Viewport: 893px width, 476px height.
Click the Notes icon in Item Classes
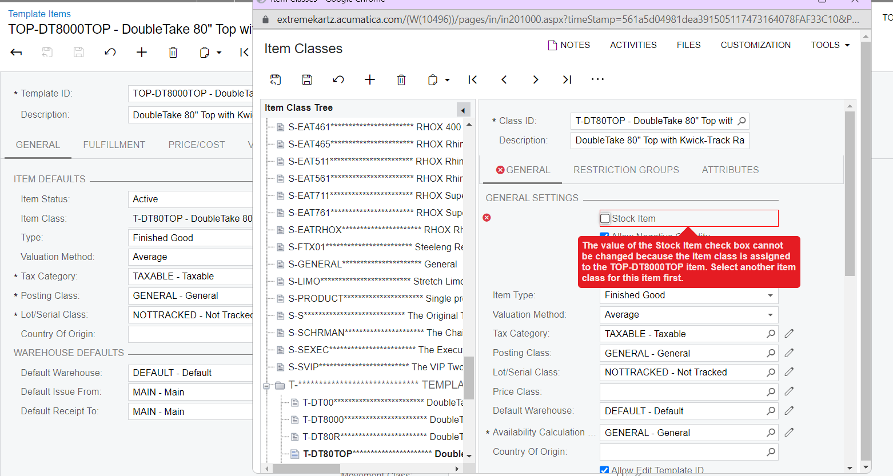552,45
